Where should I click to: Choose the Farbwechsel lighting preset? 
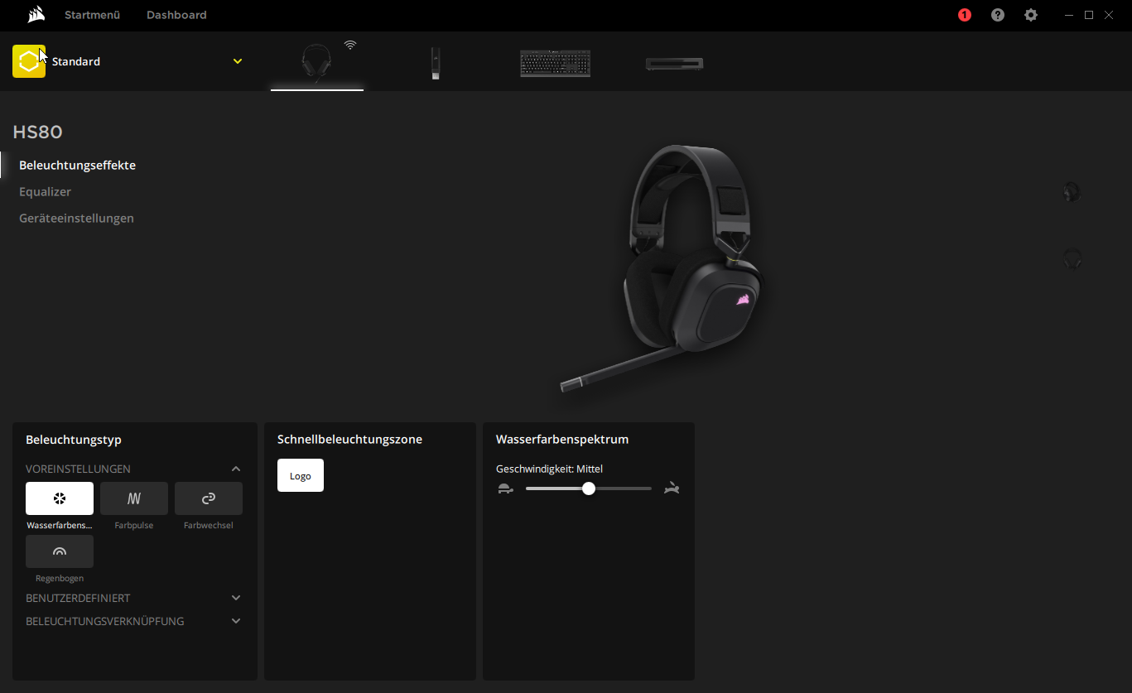click(209, 498)
